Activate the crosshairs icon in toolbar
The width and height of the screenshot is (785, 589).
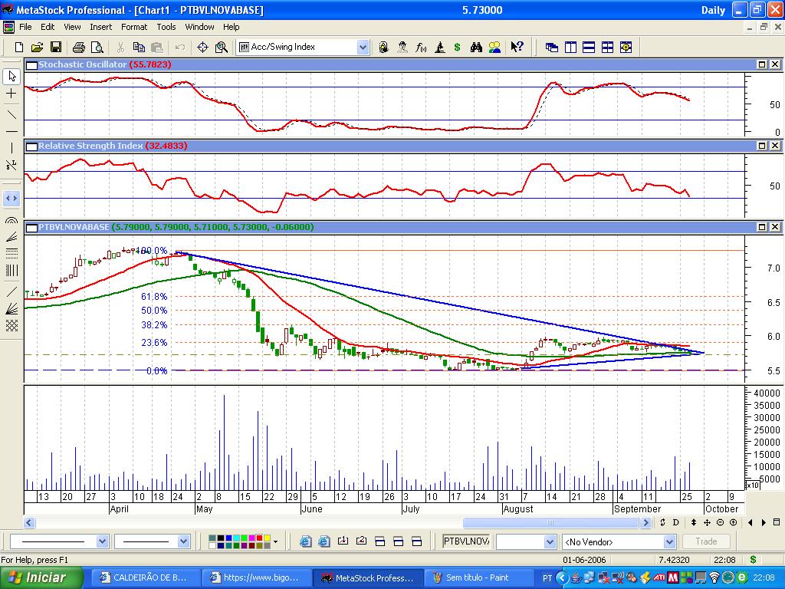pyautogui.click(x=202, y=47)
